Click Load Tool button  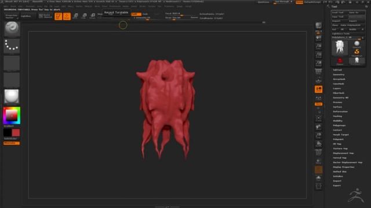pos(340,13)
